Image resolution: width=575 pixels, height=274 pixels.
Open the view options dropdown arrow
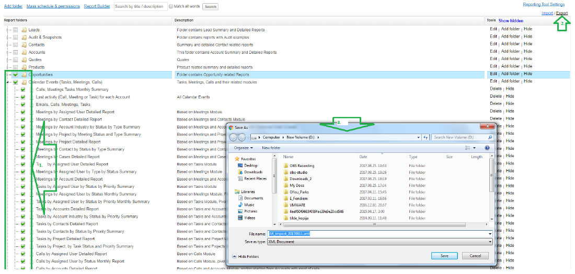point(474,148)
